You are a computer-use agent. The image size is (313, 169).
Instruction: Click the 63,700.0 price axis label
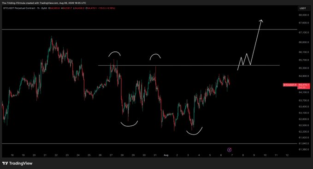tap(304, 101)
